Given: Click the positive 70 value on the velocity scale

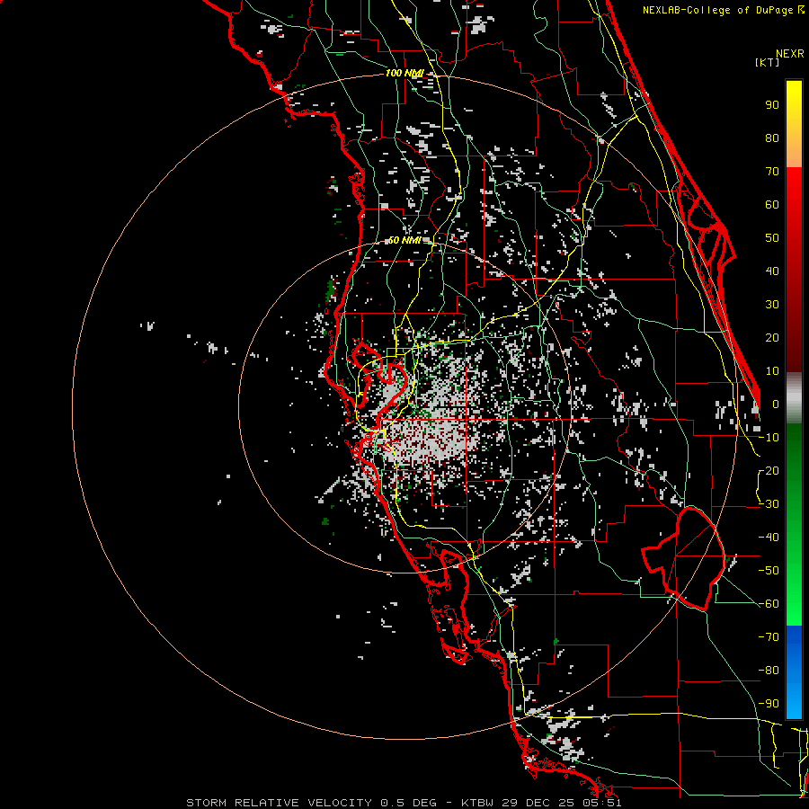Looking at the screenshot, I should coord(772,172).
